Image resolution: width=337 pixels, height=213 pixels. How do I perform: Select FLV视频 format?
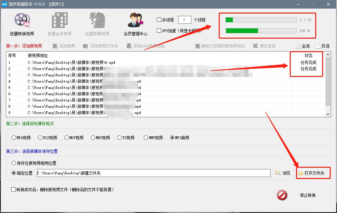(x=48, y=138)
